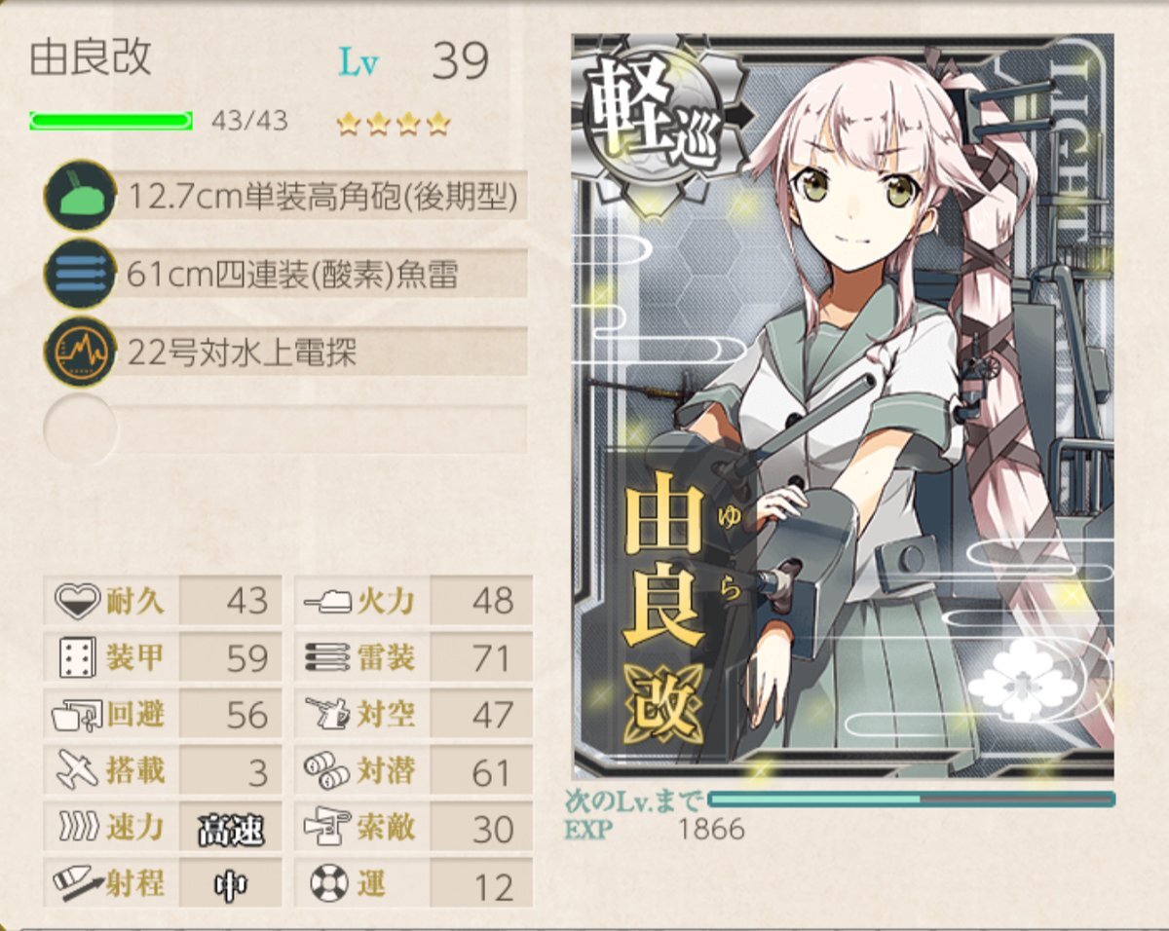Click the green HP bar showing 43/43
The width and height of the screenshot is (1169, 931).
(x=111, y=121)
